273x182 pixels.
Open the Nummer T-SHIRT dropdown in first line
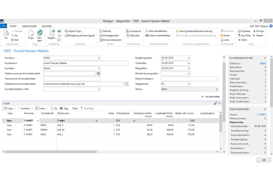pos(38,121)
